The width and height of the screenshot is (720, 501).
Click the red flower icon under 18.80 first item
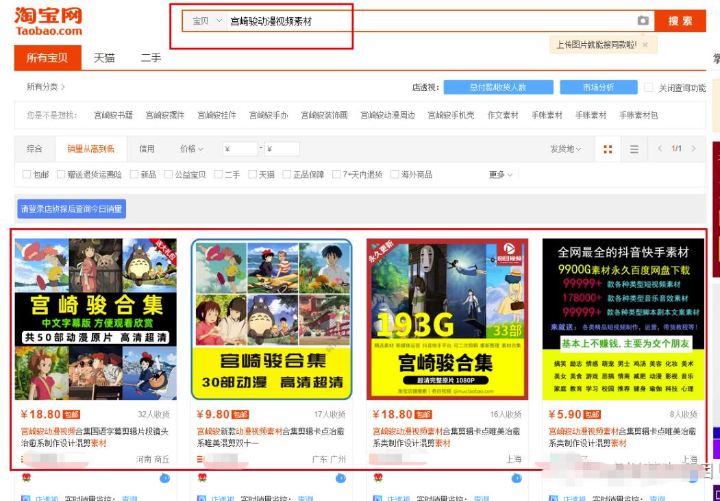click(x=27, y=478)
